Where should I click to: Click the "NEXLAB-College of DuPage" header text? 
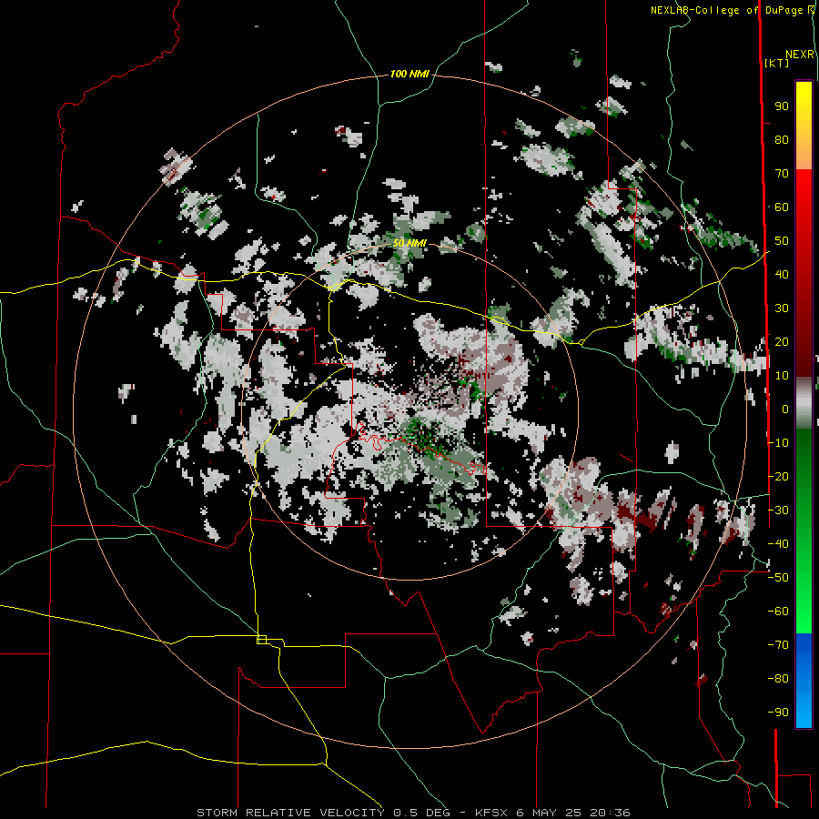[x=728, y=10]
